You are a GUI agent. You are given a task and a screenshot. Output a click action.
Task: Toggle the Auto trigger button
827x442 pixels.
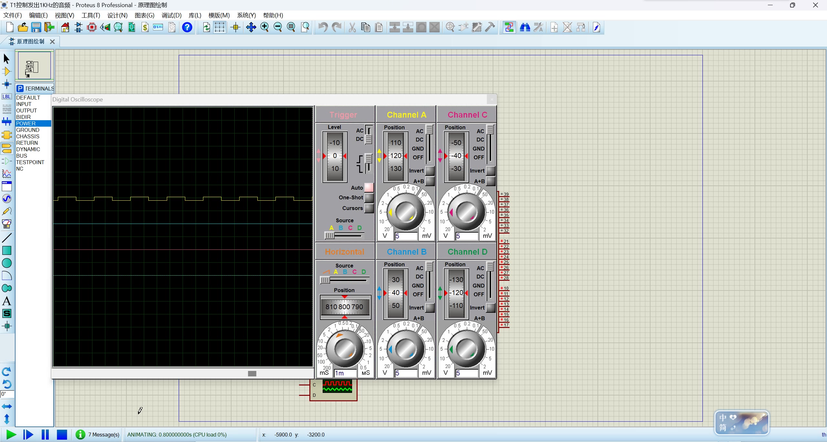pos(369,187)
